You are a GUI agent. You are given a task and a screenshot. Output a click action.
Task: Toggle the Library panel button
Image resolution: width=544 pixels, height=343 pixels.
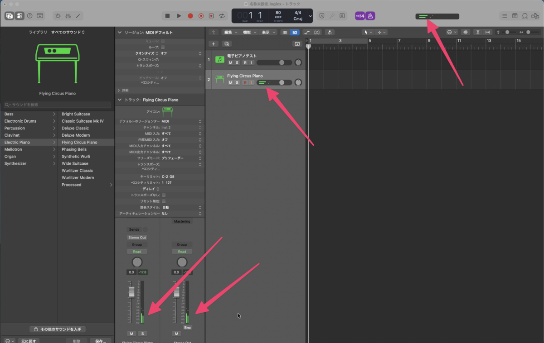10,16
